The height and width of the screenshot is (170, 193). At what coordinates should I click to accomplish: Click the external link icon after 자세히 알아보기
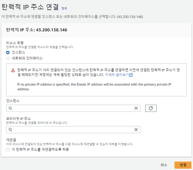(x=131, y=75)
